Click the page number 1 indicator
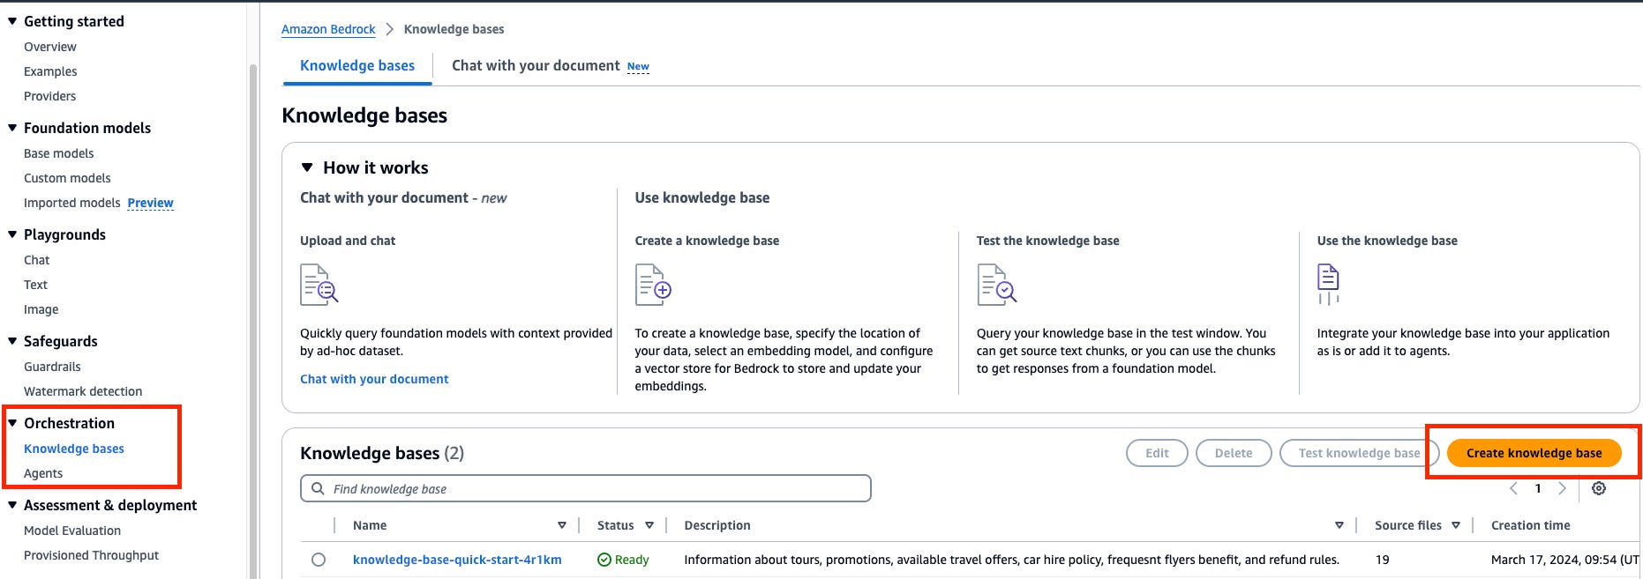This screenshot has width=1643, height=579. (x=1538, y=488)
